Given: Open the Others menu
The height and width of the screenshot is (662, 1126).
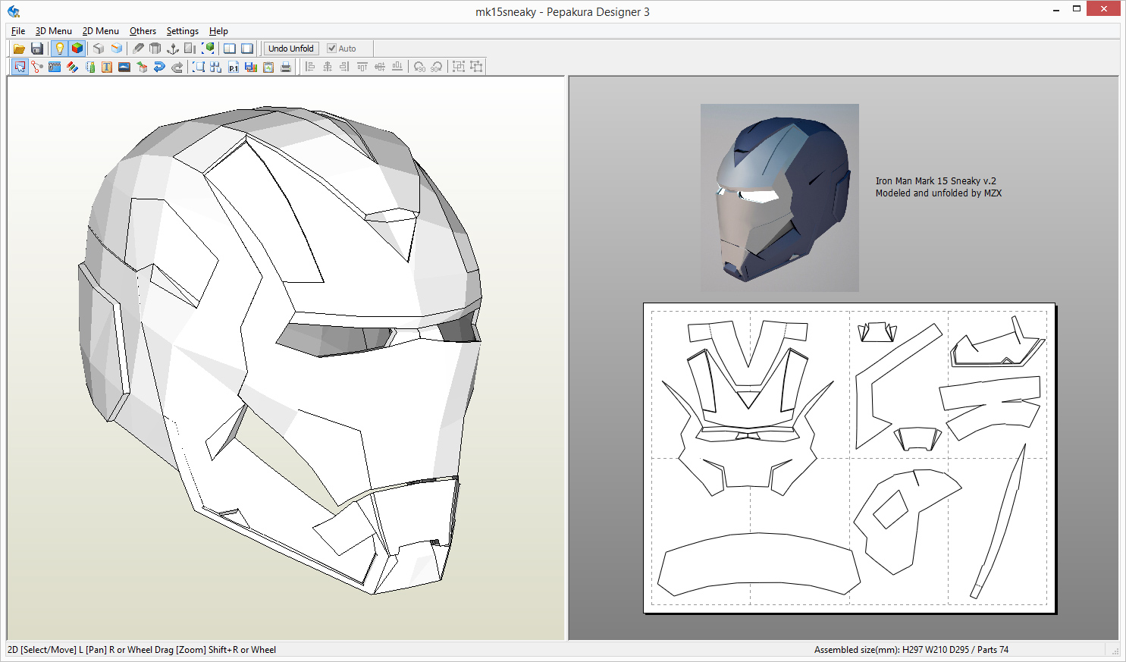Looking at the screenshot, I should (143, 31).
